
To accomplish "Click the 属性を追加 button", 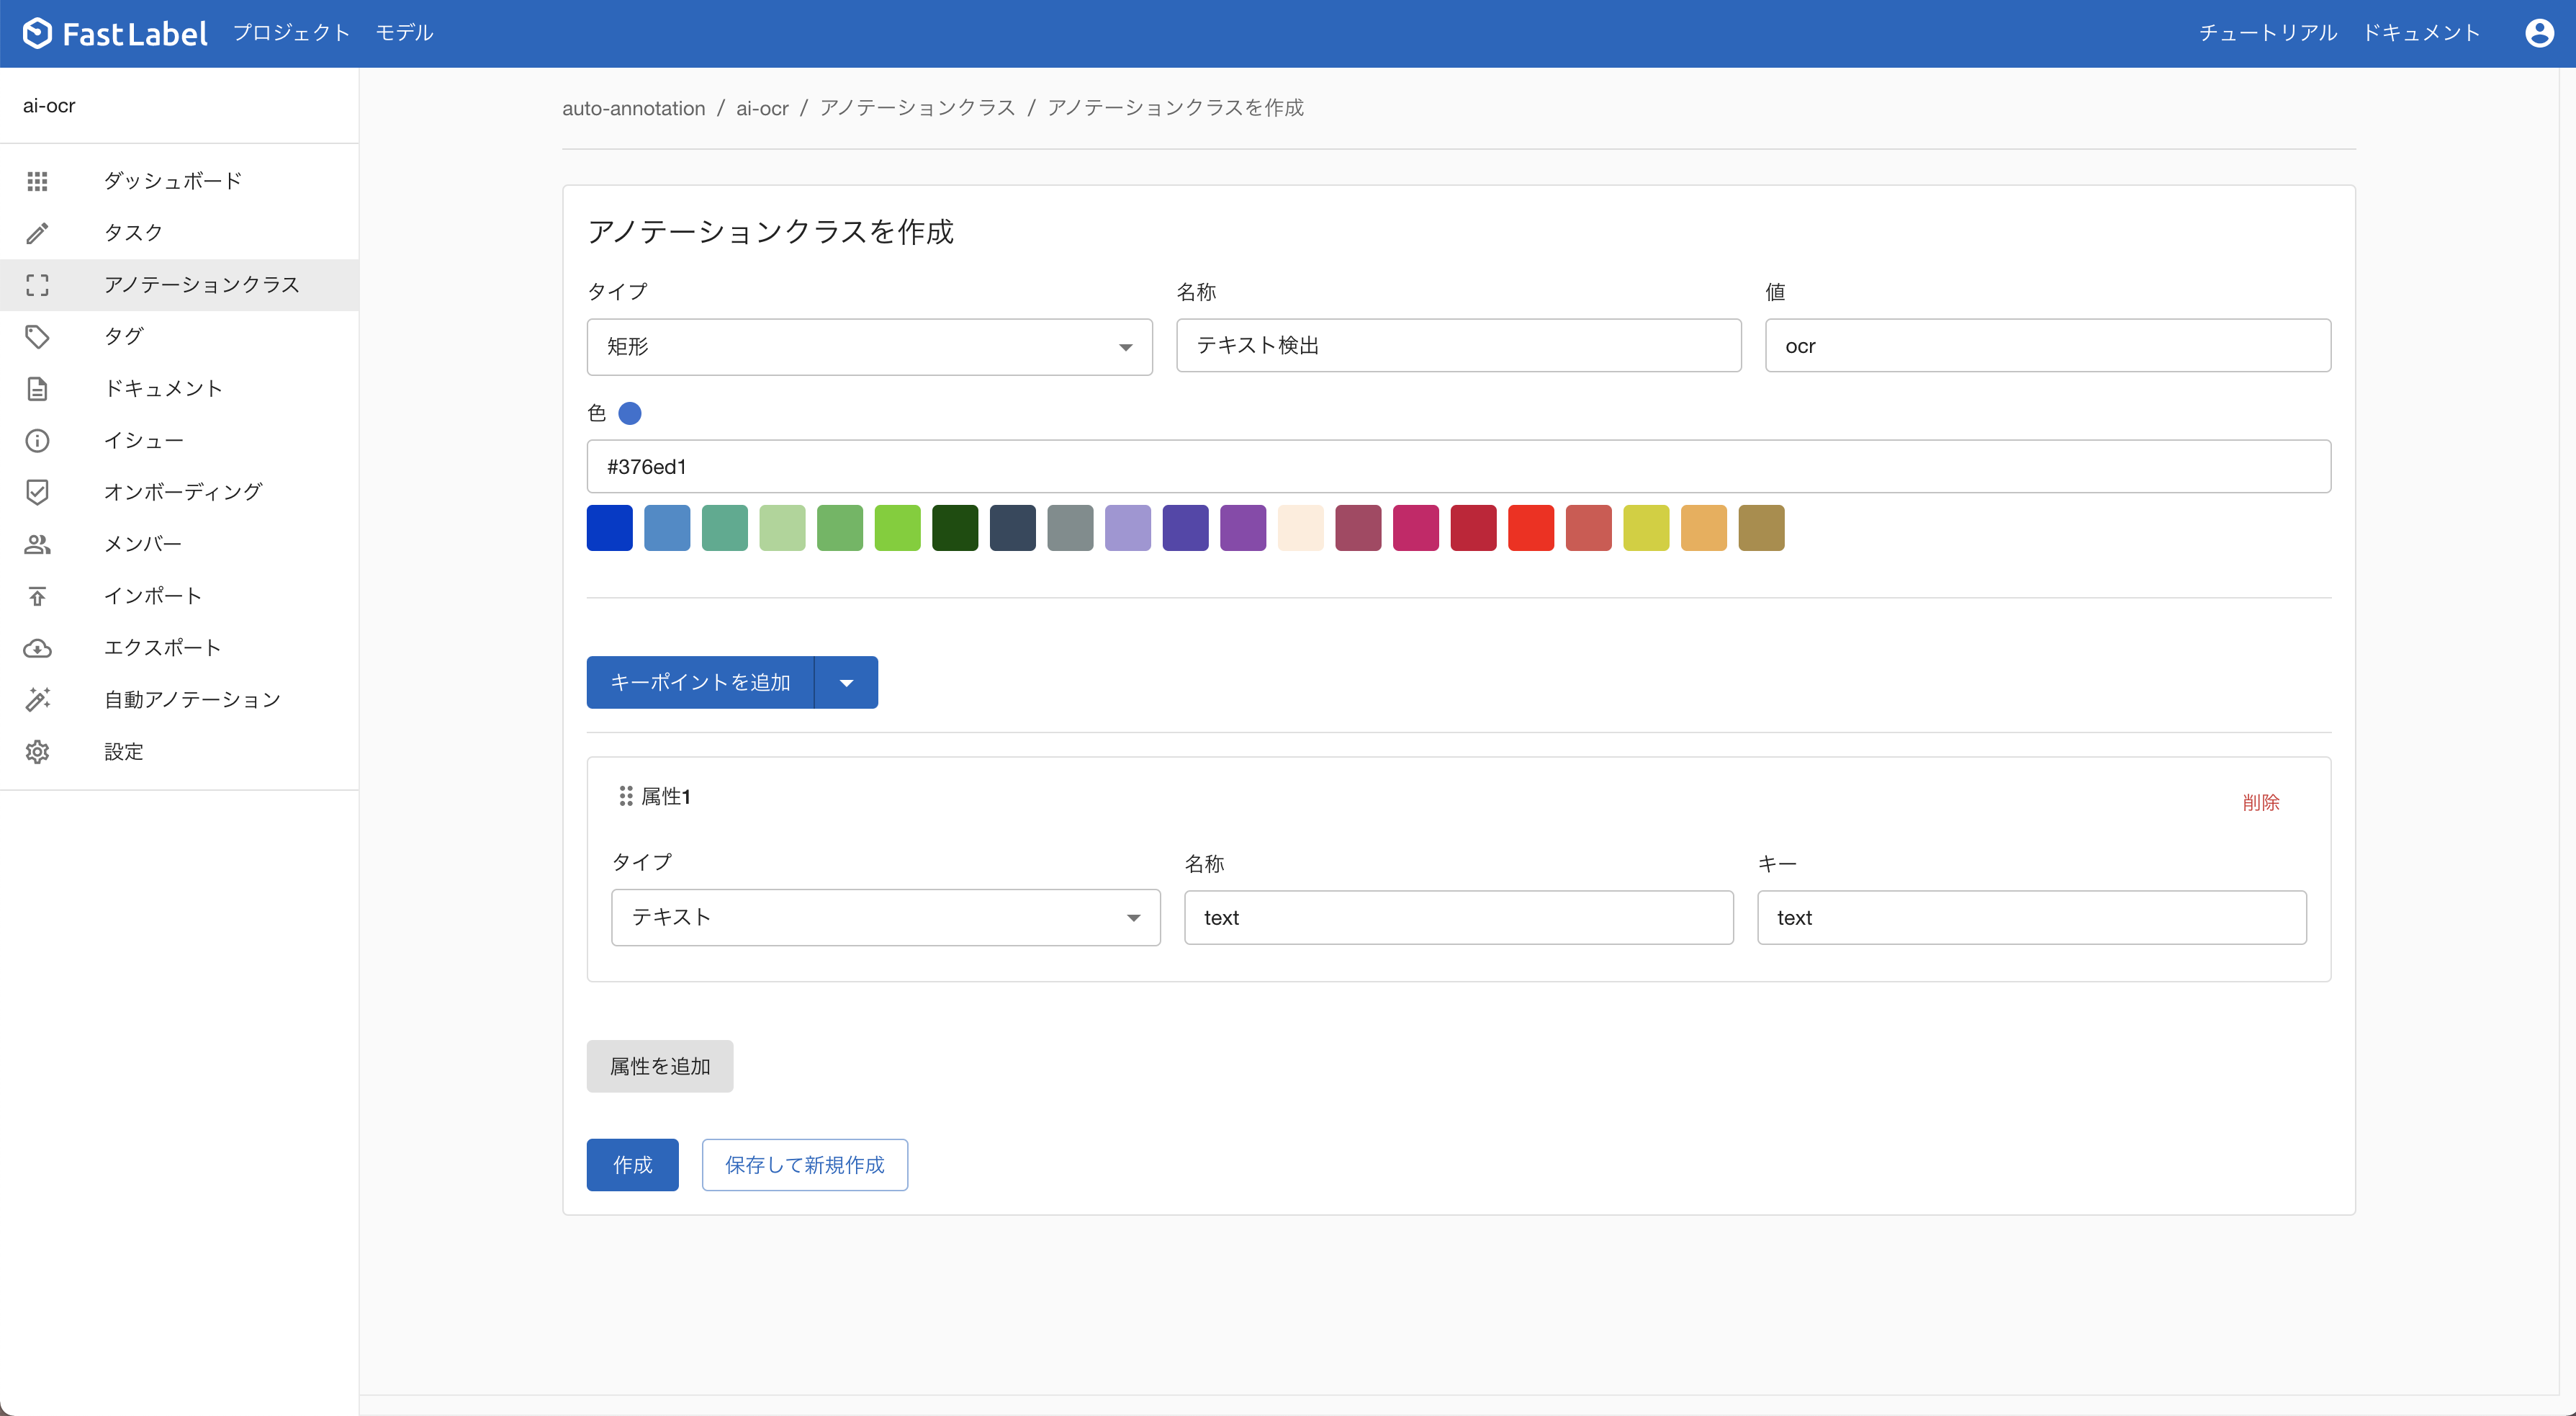I will [x=660, y=1067].
